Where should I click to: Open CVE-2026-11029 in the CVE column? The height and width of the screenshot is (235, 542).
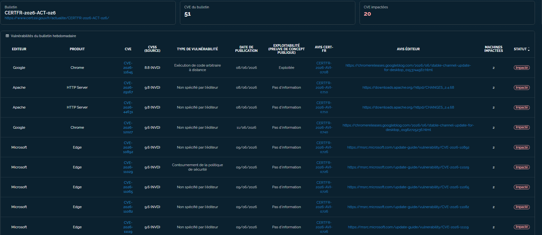(x=128, y=167)
